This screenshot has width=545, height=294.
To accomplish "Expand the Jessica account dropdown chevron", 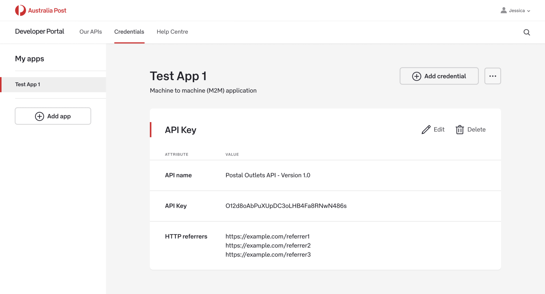I will pos(529,11).
